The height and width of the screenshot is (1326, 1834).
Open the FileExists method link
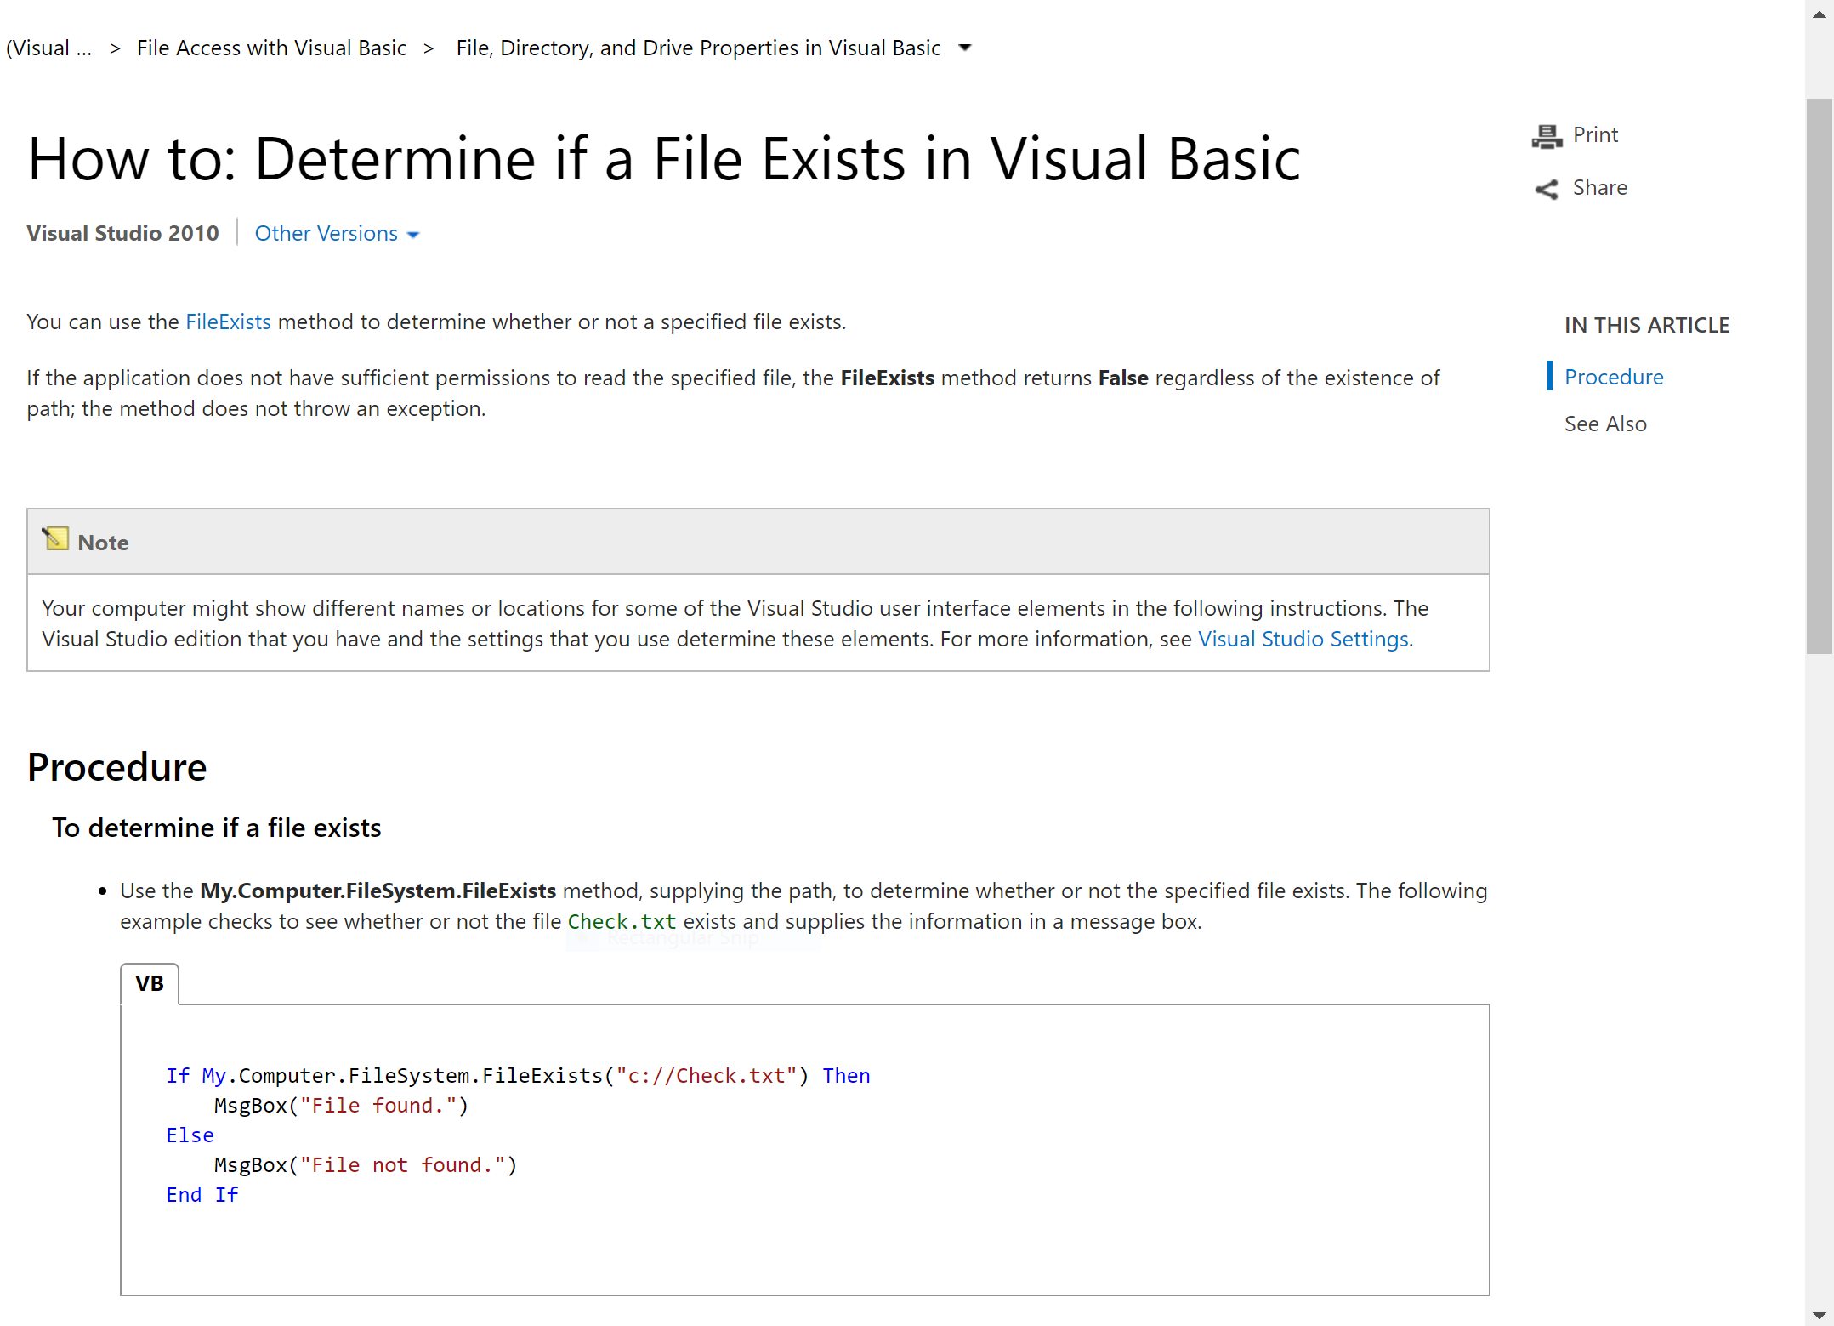(228, 322)
